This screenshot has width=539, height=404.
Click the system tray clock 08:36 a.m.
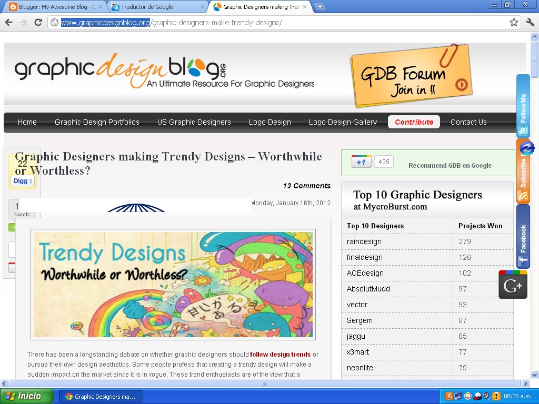tap(517, 397)
